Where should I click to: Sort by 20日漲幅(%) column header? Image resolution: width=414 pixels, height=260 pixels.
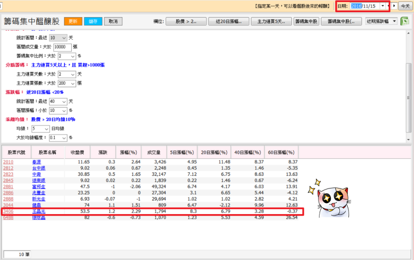[x=214, y=152]
